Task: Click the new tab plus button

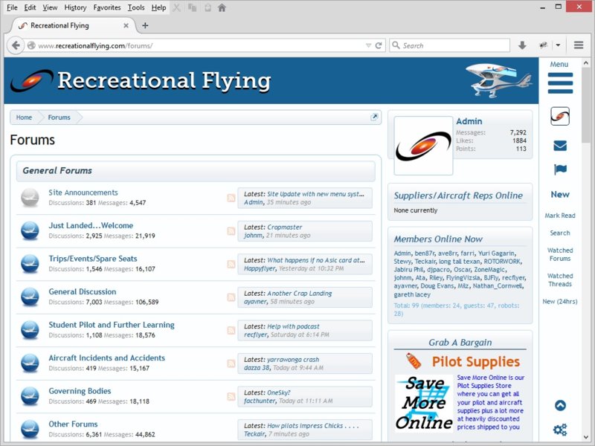Action: pos(145,25)
